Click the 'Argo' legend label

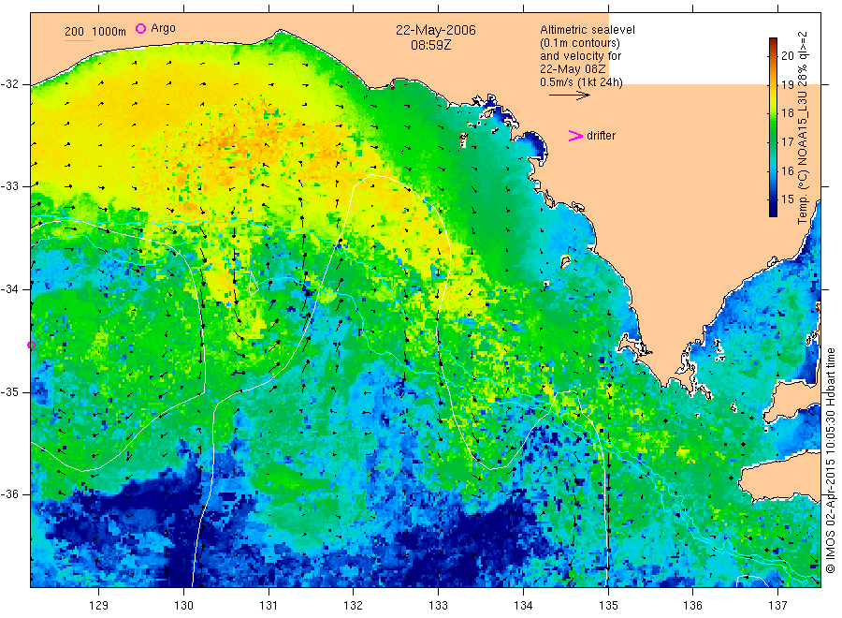tap(163, 28)
